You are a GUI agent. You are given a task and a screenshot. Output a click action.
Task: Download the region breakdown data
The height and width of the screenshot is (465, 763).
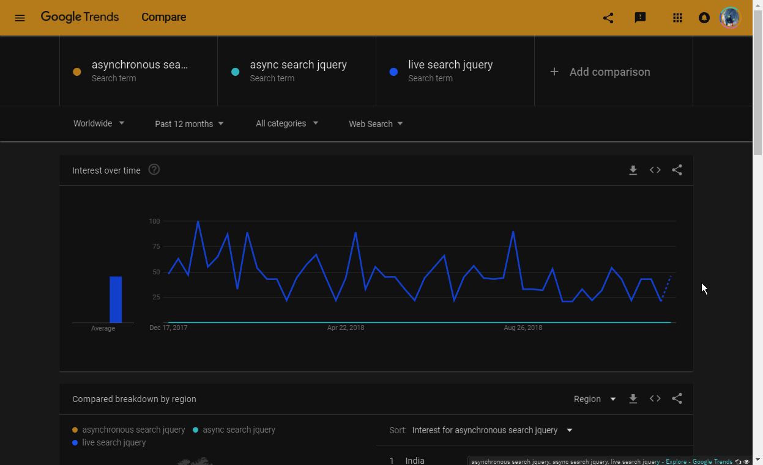pyautogui.click(x=633, y=399)
